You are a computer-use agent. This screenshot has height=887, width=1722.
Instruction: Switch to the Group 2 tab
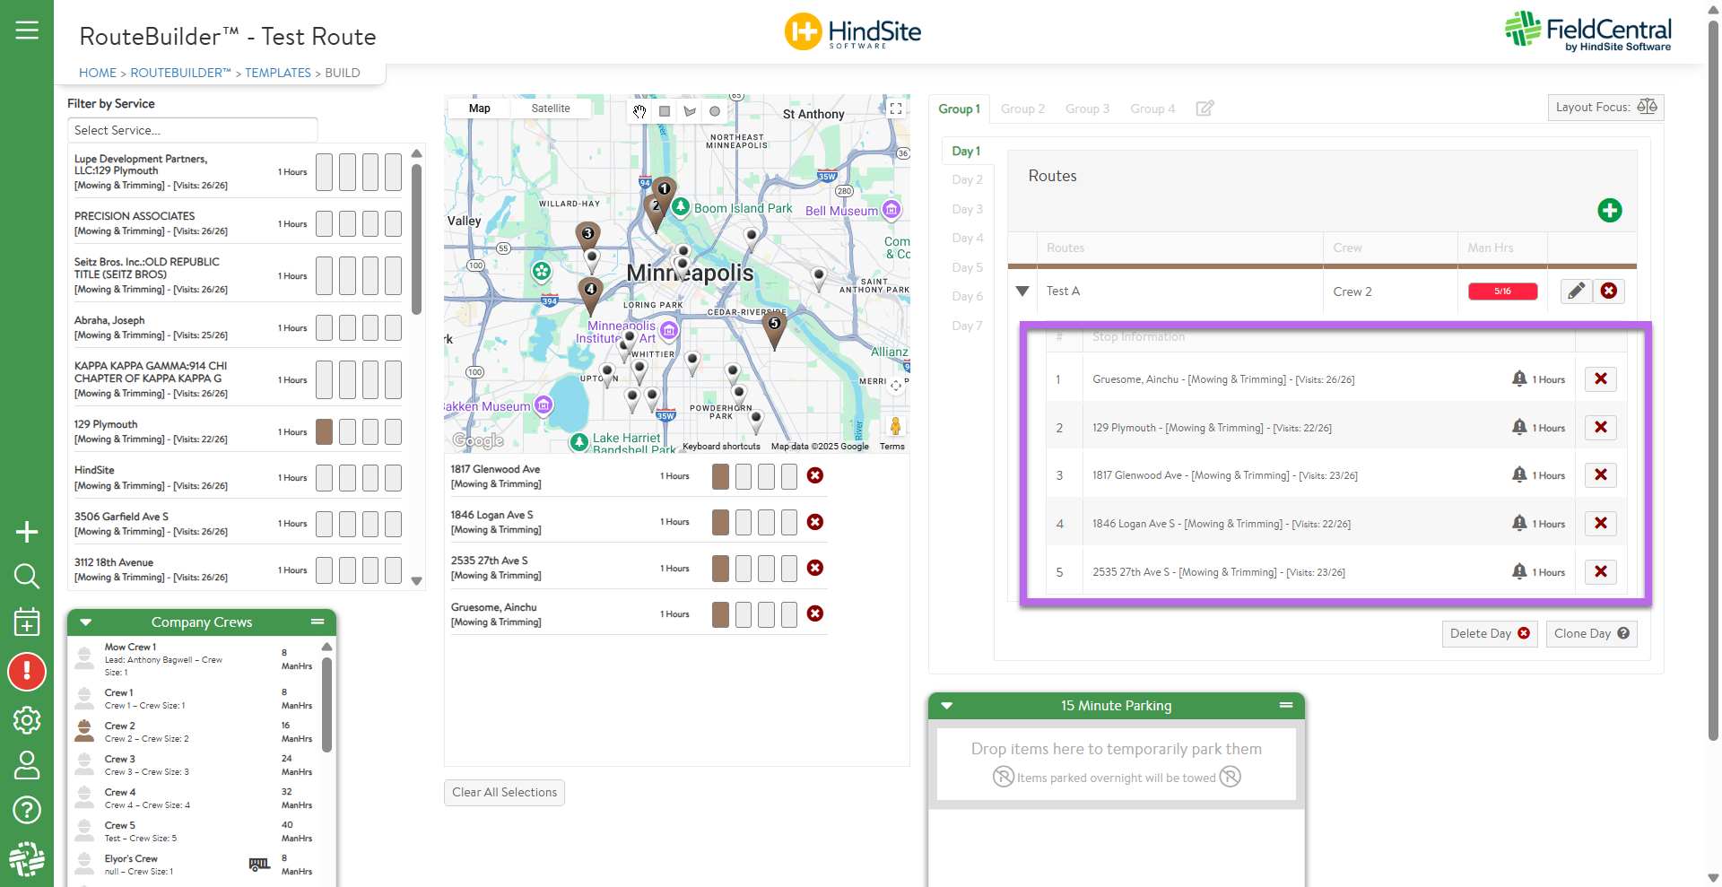coord(1022,109)
